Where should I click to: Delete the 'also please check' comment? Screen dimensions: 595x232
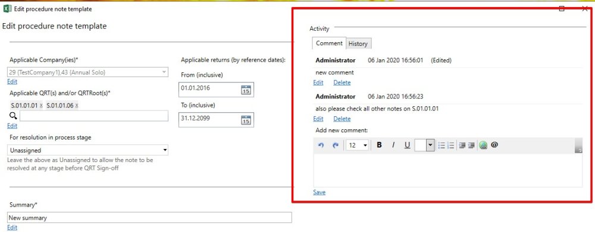342,119
